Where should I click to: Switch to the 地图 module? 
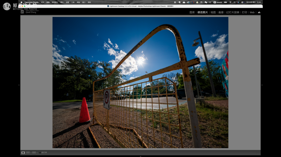pos(213,12)
